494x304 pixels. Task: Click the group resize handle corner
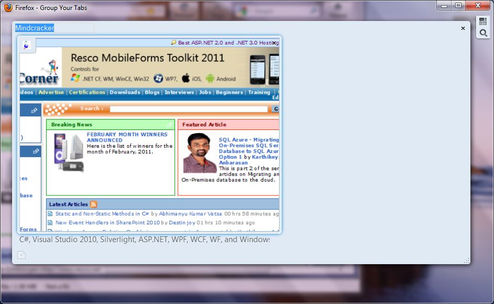tap(467, 261)
